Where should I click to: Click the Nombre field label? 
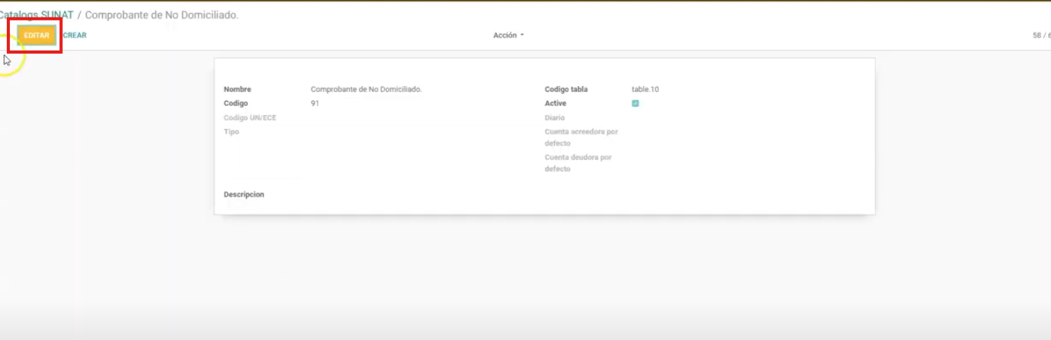click(237, 89)
